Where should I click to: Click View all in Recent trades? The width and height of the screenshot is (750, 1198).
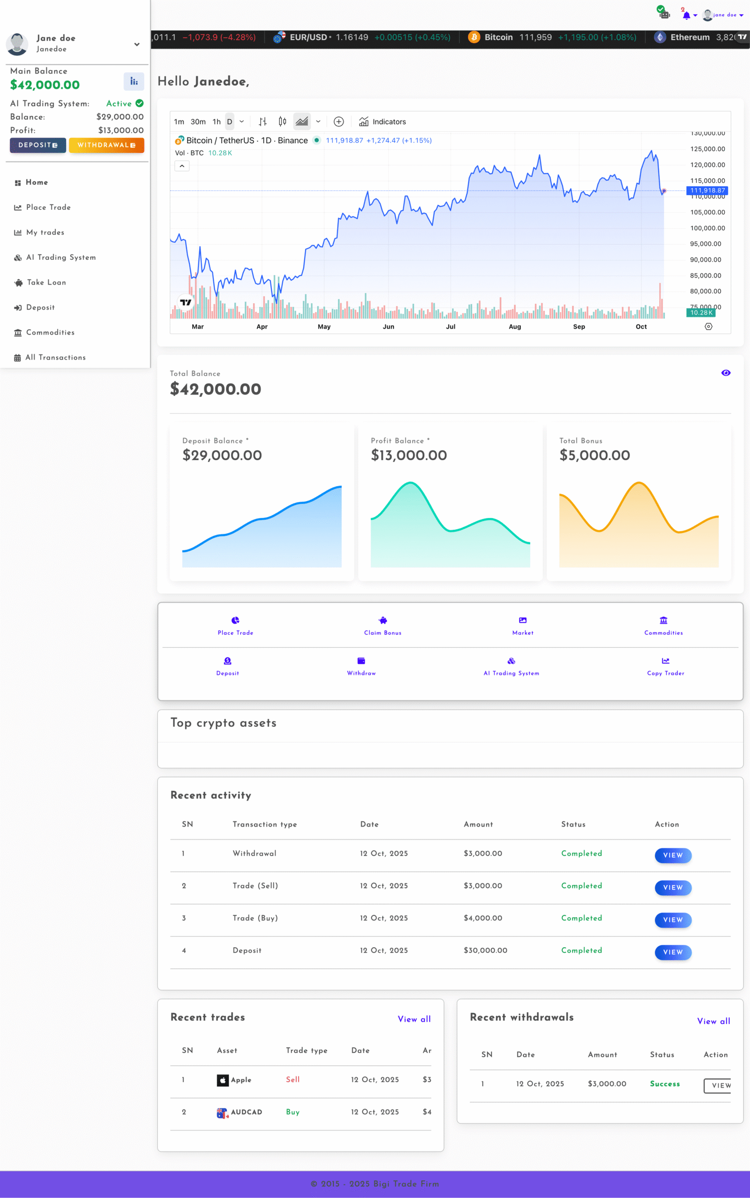click(414, 1019)
